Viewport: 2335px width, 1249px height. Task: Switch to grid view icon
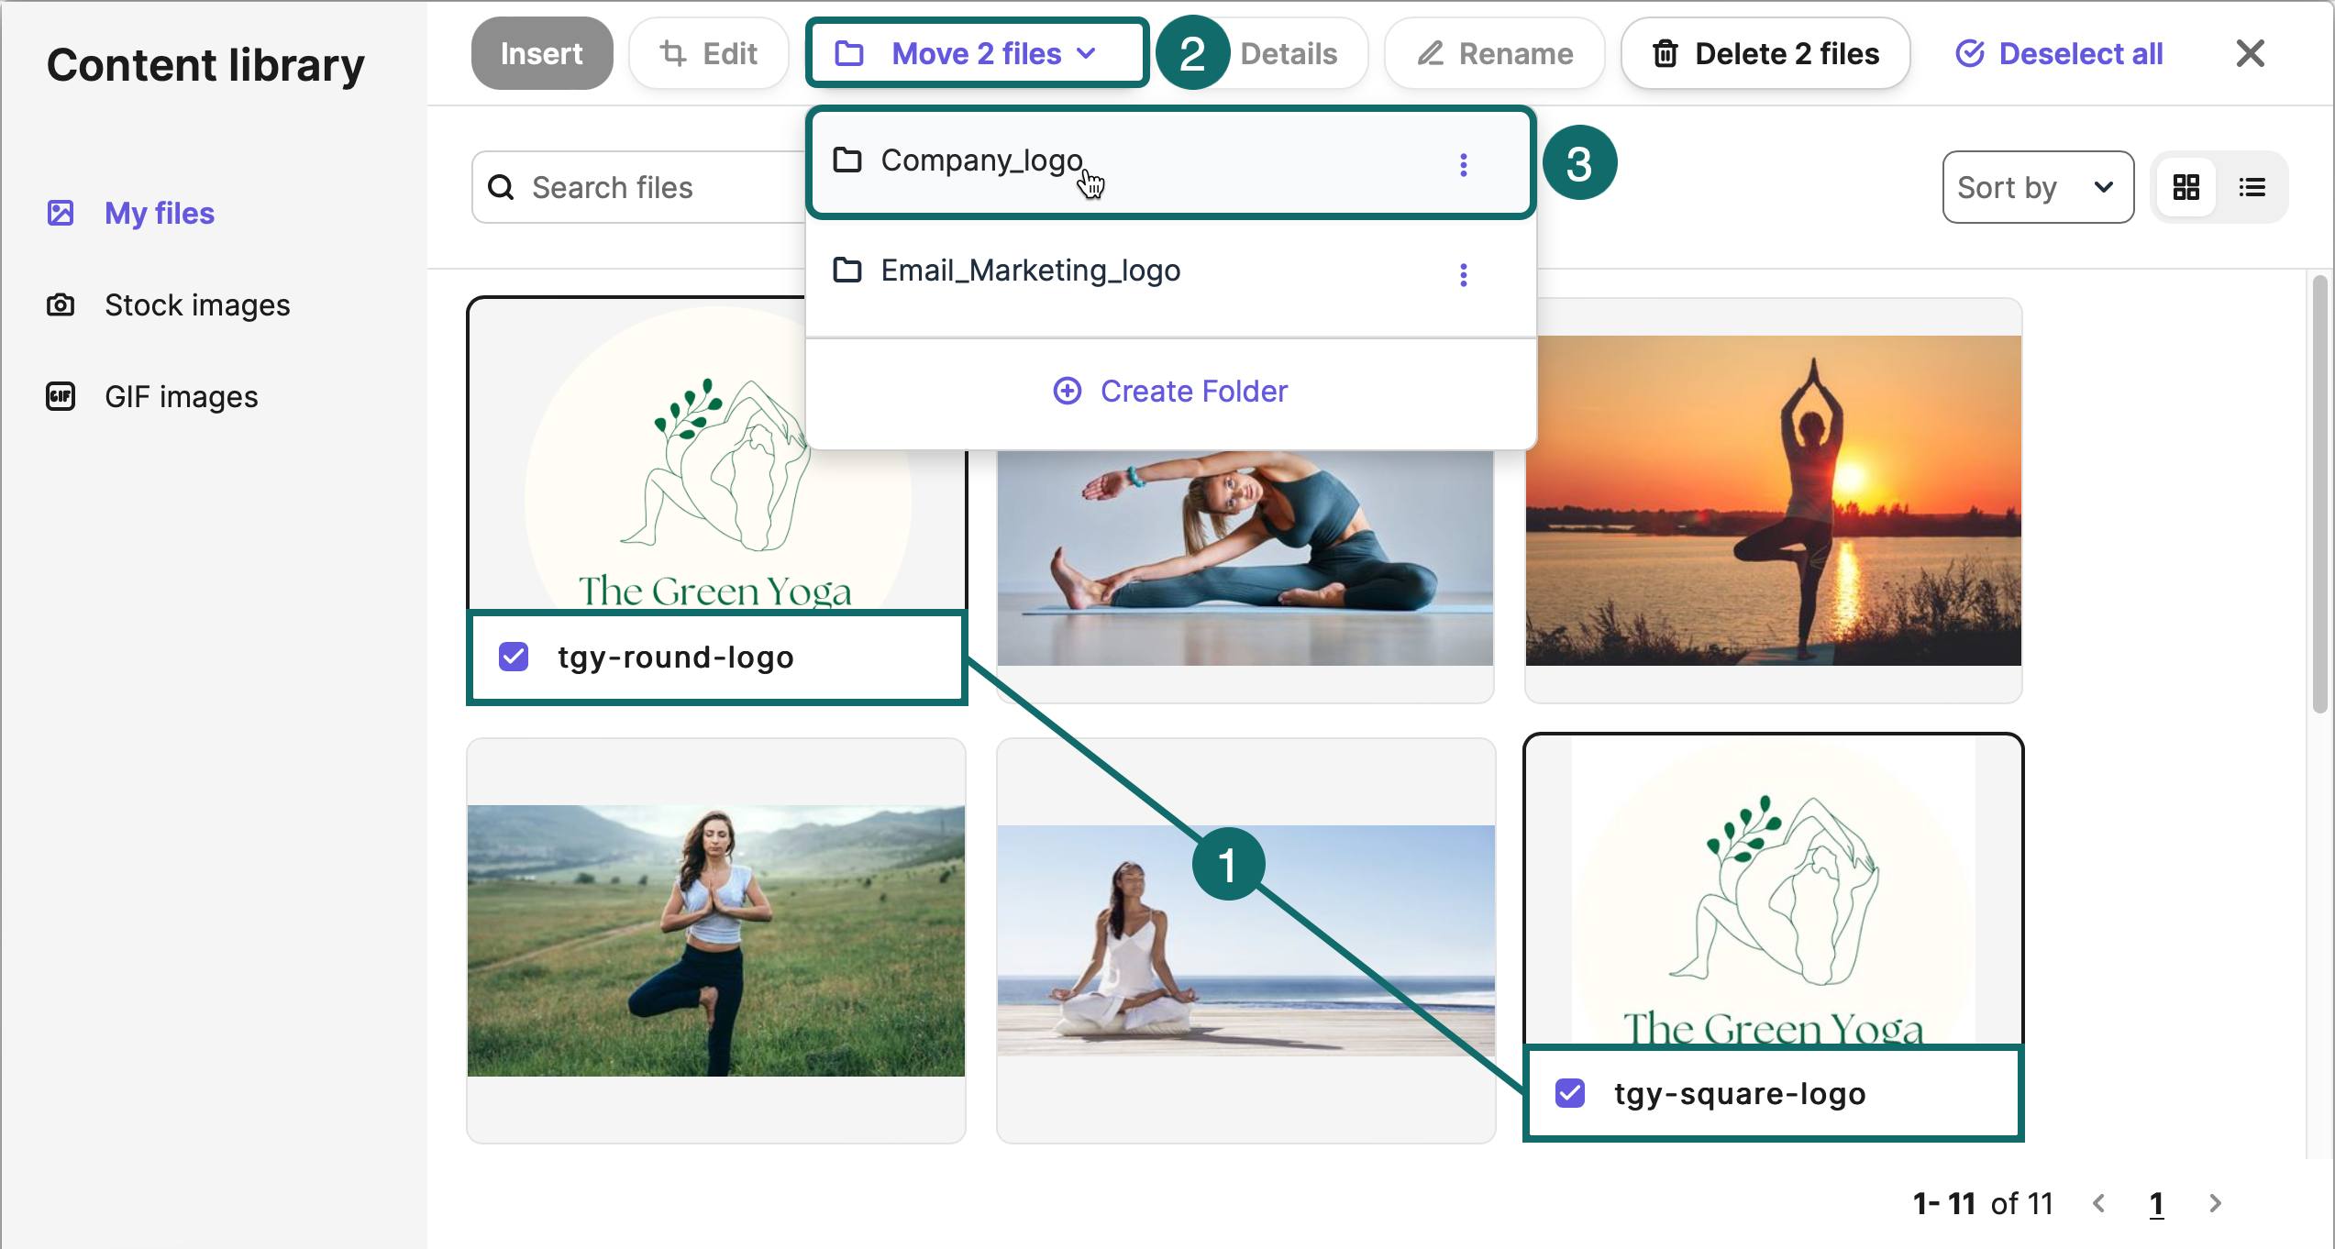click(2186, 188)
